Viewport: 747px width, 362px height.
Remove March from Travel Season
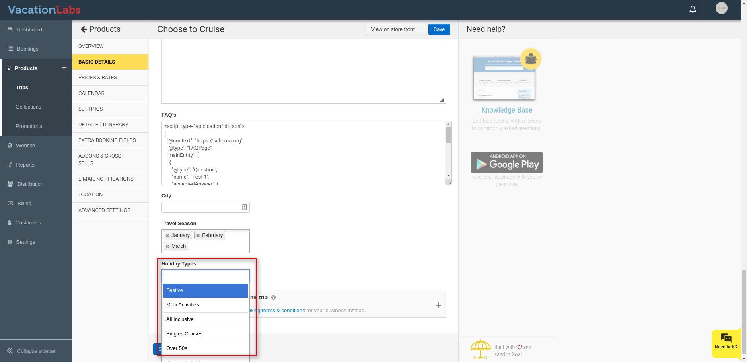(167, 247)
